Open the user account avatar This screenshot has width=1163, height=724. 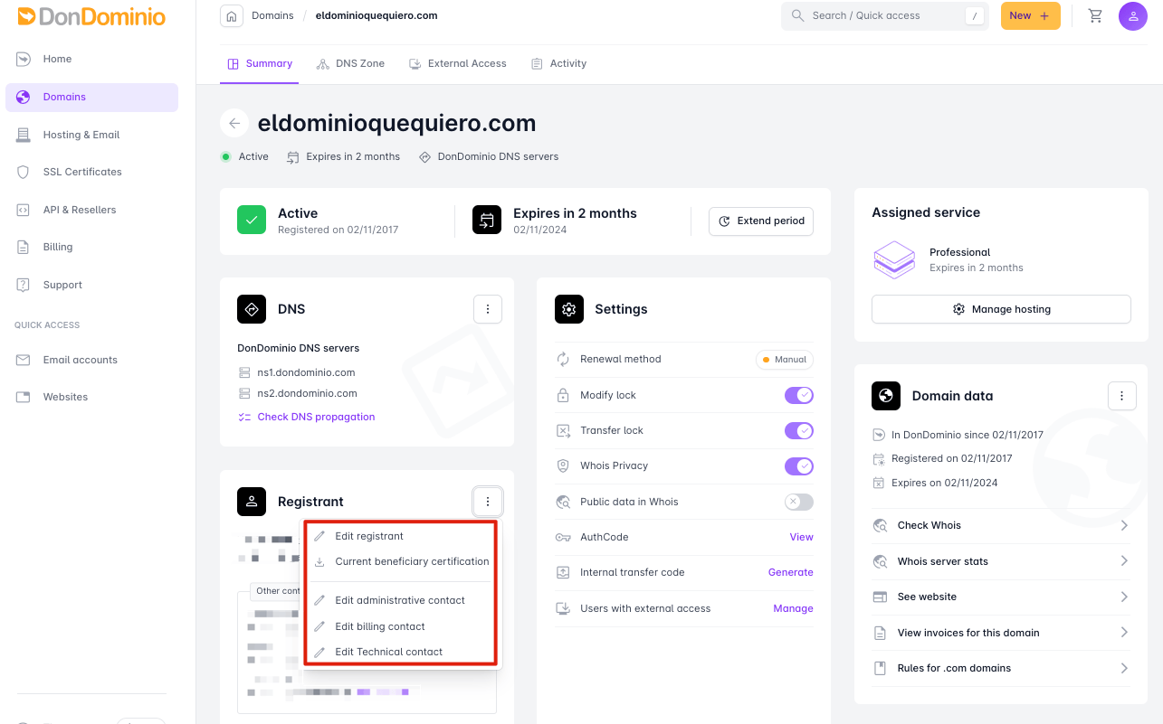[1133, 15]
